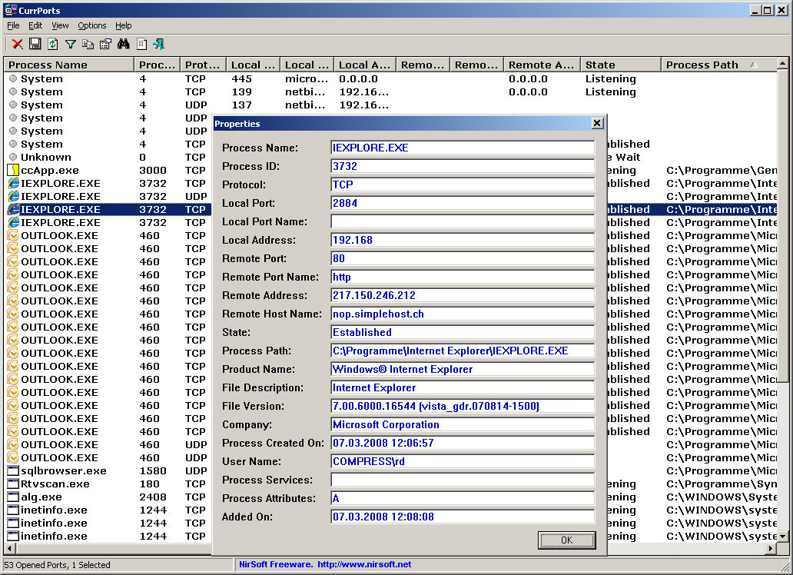Click the binoculars find icon
This screenshot has height=575, width=793.
(x=124, y=44)
